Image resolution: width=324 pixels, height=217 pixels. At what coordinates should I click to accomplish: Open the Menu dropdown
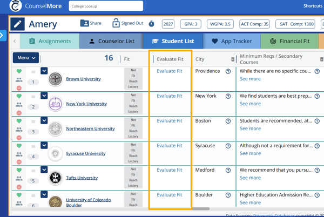point(26,58)
